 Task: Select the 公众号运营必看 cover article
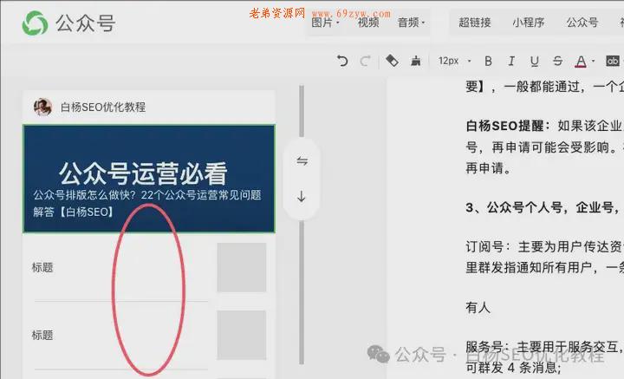coord(149,179)
